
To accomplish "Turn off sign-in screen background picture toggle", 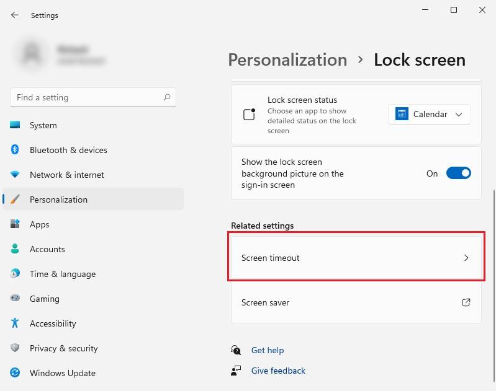I will pyautogui.click(x=459, y=174).
